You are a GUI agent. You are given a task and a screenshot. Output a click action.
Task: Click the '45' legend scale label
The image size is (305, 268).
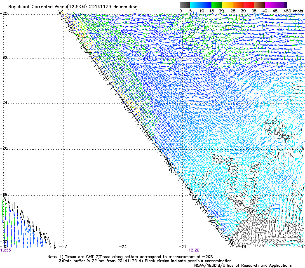[275, 11]
